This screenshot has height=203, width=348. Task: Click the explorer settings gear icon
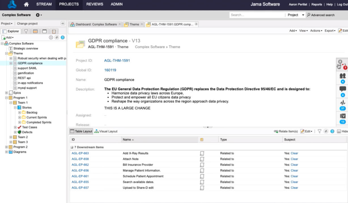pyautogui.click(x=51, y=37)
